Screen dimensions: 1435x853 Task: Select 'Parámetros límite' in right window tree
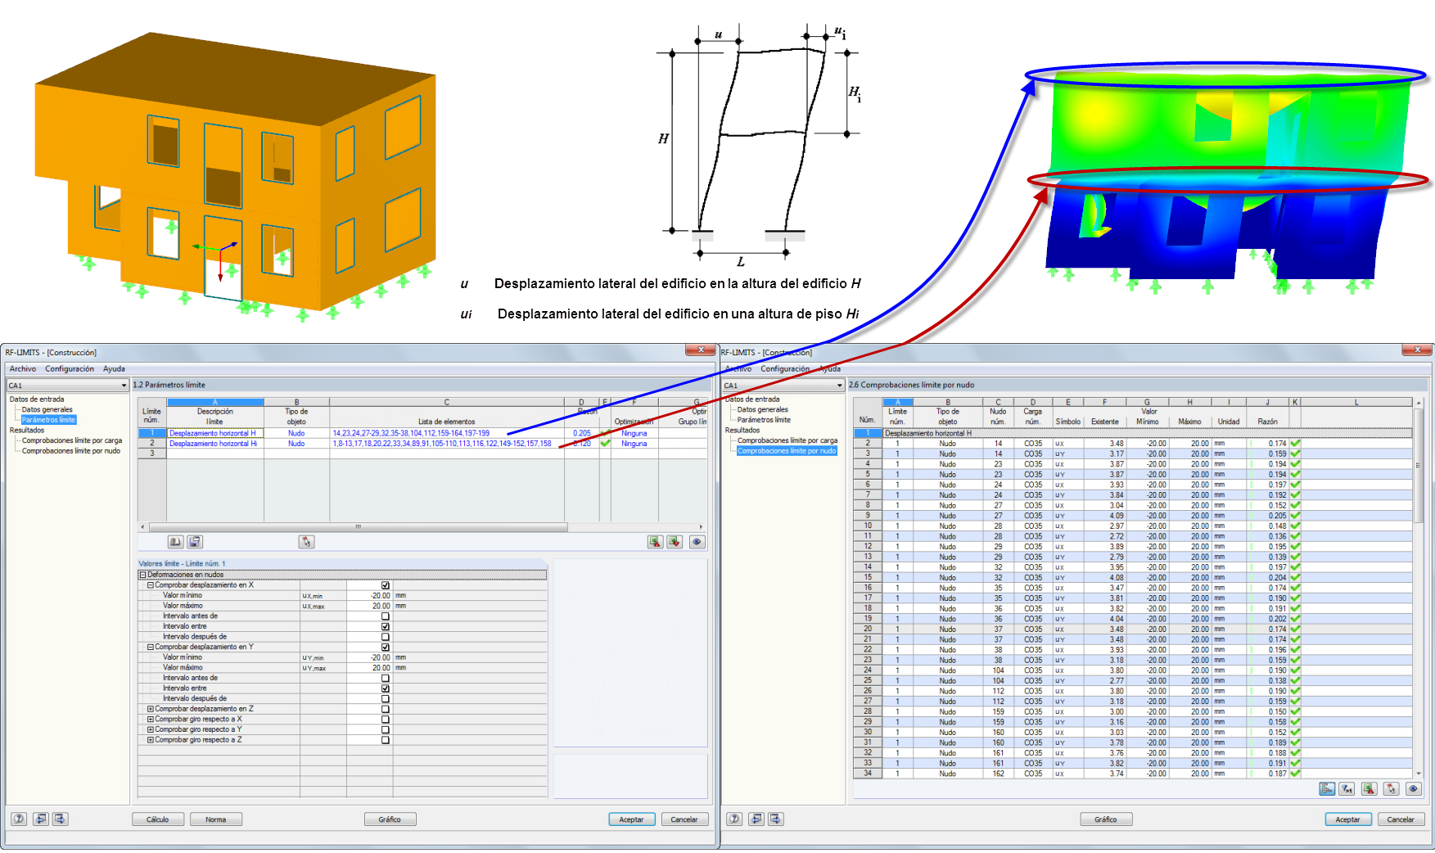[763, 420]
